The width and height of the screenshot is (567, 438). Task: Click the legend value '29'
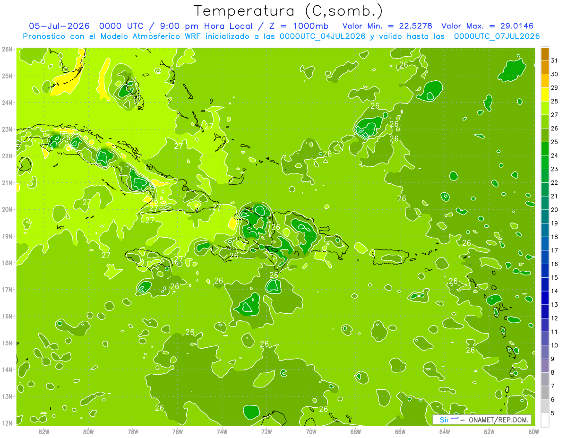point(555,88)
